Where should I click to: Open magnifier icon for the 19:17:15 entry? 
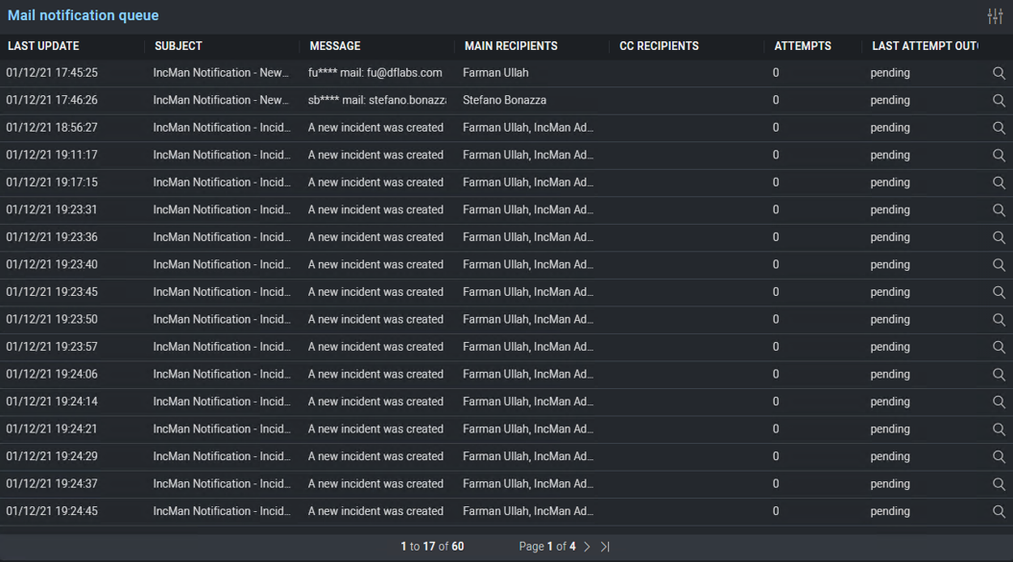pyautogui.click(x=998, y=182)
